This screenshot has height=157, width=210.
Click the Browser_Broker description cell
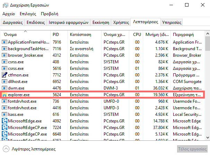187,55
